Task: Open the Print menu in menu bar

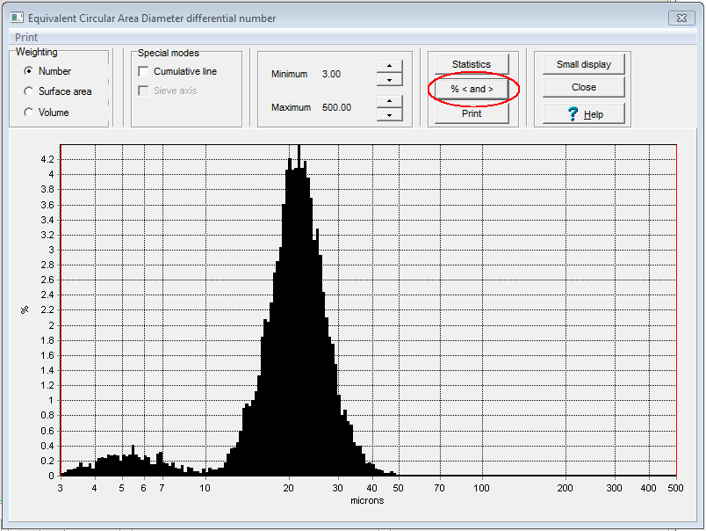Action: pyautogui.click(x=26, y=38)
